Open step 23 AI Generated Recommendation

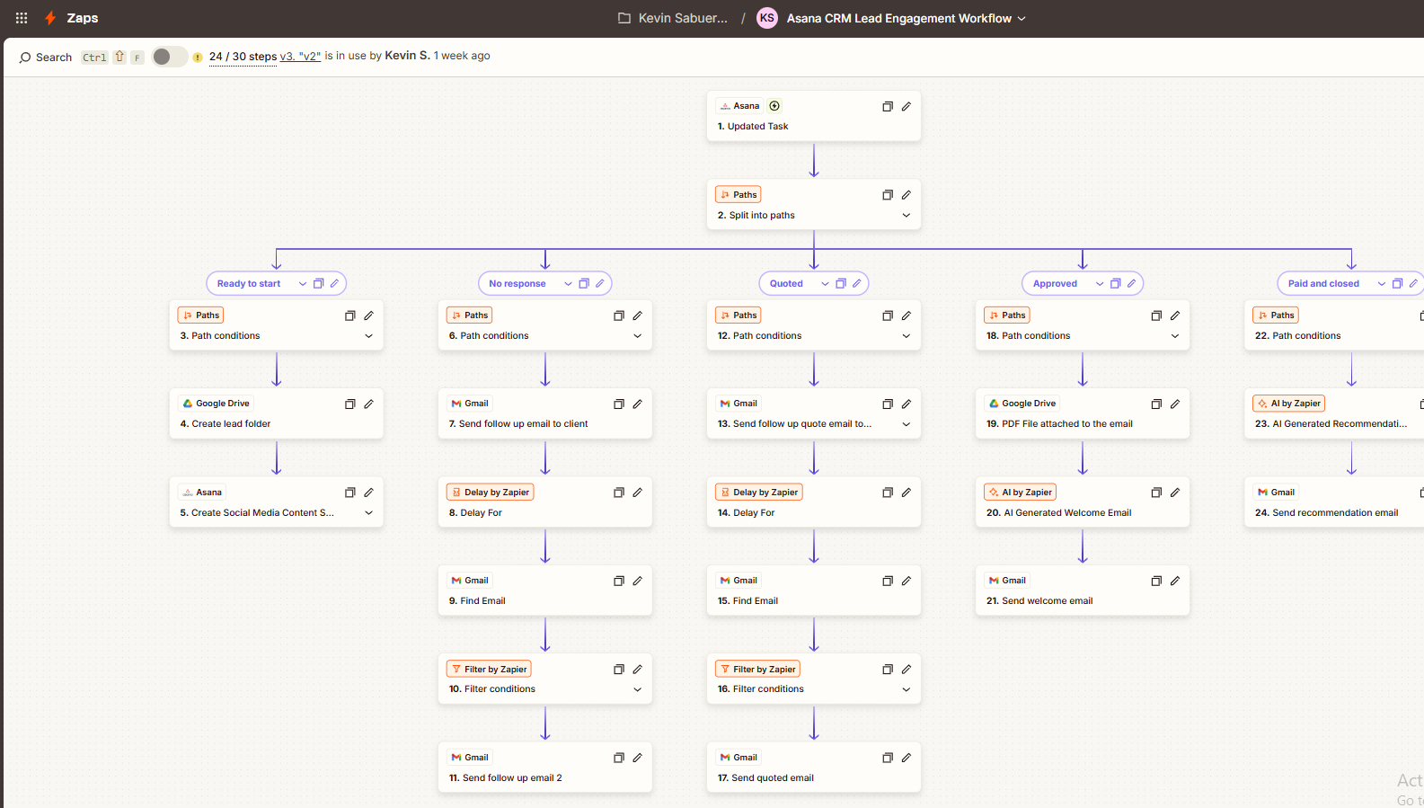1334,413
